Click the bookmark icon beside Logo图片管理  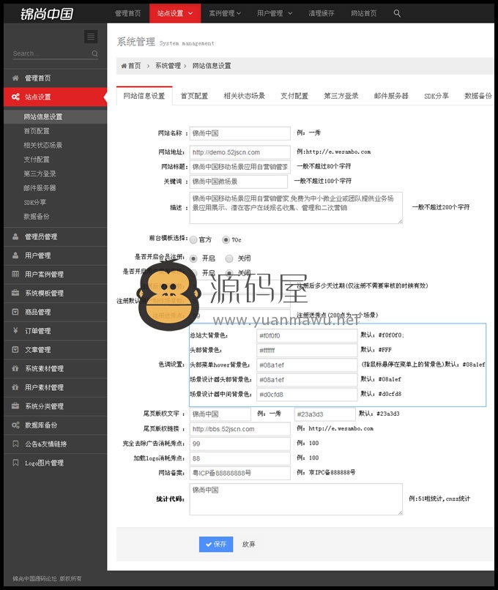[15, 463]
